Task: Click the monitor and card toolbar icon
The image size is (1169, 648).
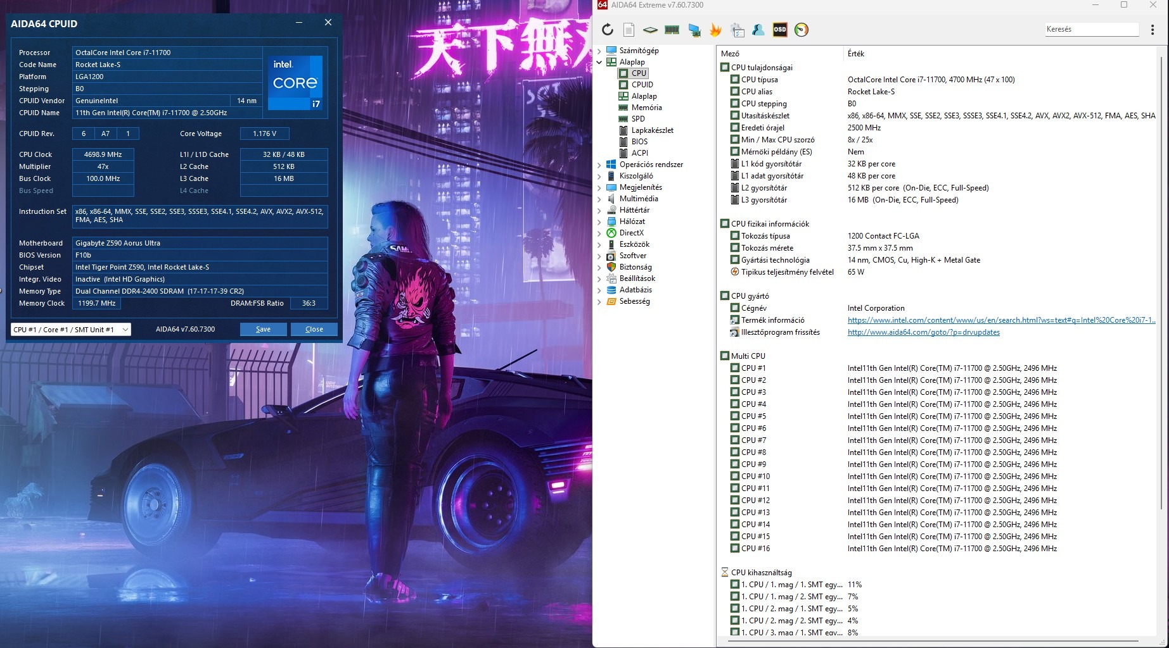Action: tap(694, 30)
